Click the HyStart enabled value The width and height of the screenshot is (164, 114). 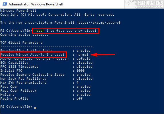(x=83, y=95)
